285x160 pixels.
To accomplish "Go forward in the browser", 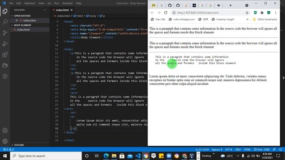I will (x=159, y=13).
